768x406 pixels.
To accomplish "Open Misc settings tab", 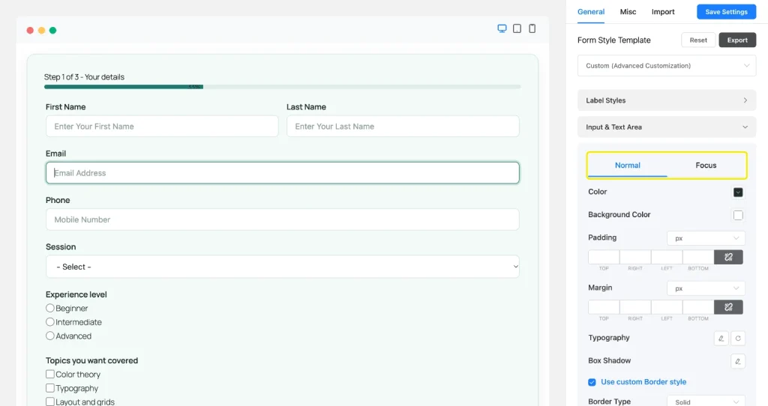I will click(x=628, y=12).
